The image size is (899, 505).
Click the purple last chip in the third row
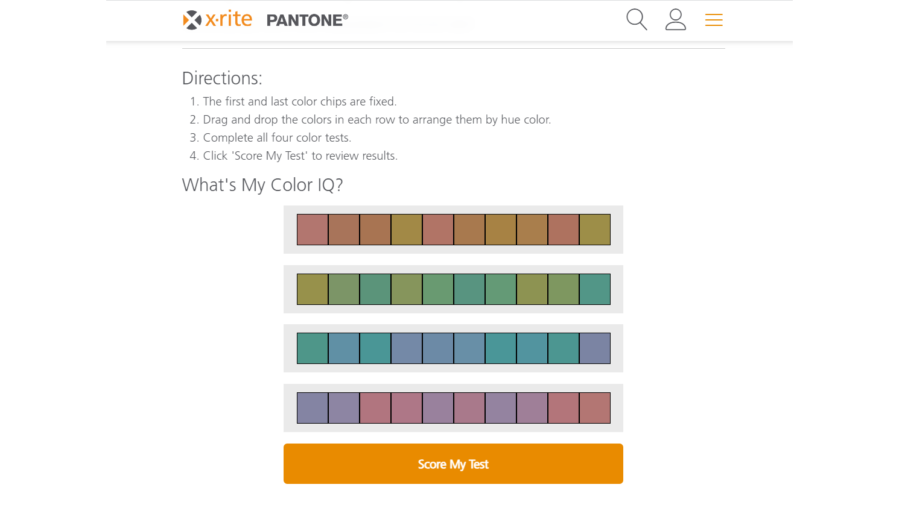point(595,348)
